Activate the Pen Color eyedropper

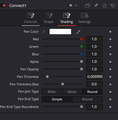pos(78,32)
